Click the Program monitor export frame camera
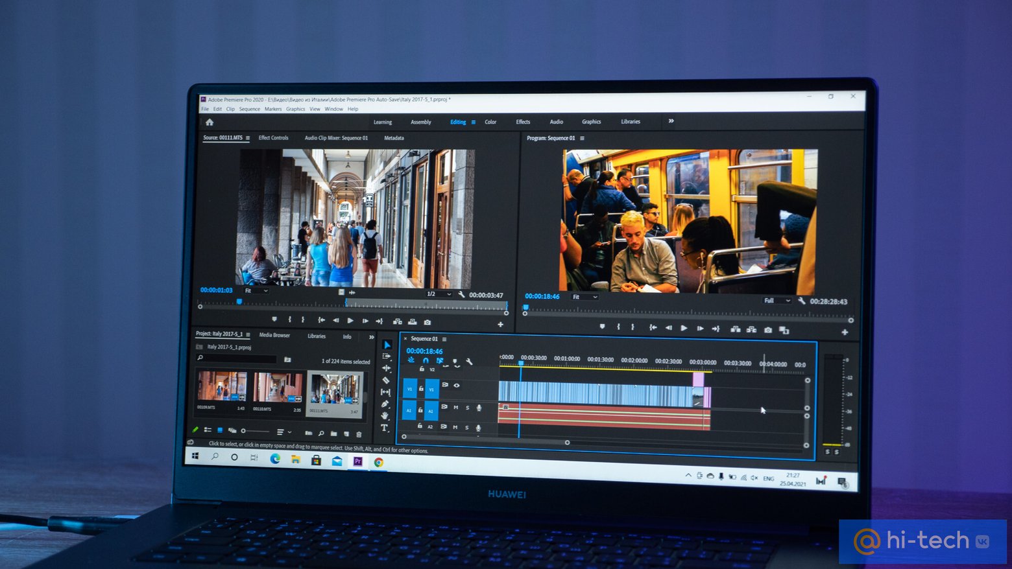1012x569 pixels. click(768, 330)
